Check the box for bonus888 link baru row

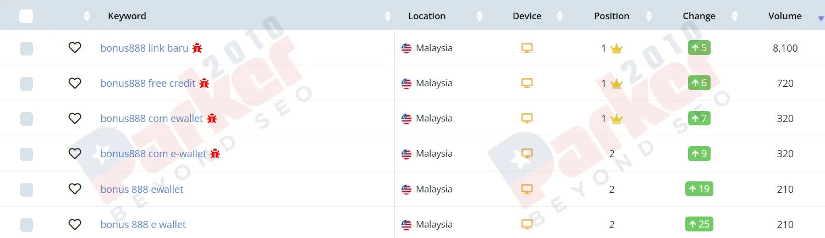pyautogui.click(x=26, y=48)
